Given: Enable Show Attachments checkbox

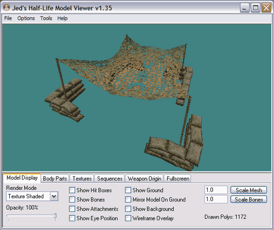Looking at the screenshot, I should [72, 209].
